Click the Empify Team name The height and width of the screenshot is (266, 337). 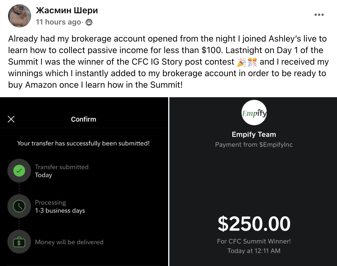coord(254,134)
